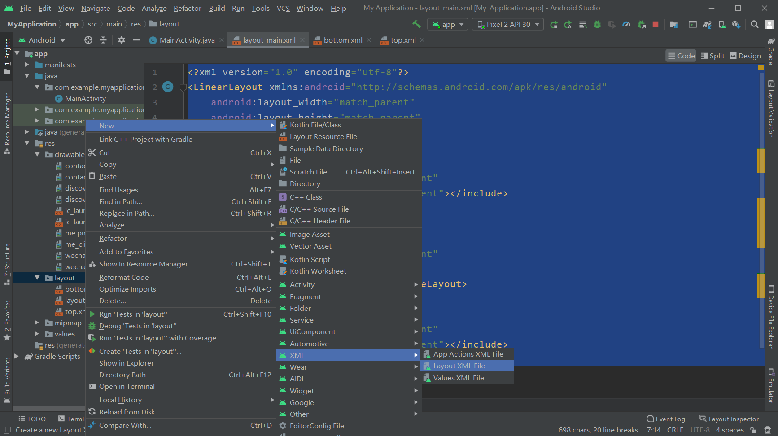Image resolution: width=778 pixels, height=436 pixels.
Task: Click the 4 spaces indent setting
Action: click(730, 430)
